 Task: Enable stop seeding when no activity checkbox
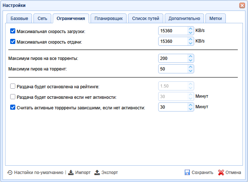13,97
